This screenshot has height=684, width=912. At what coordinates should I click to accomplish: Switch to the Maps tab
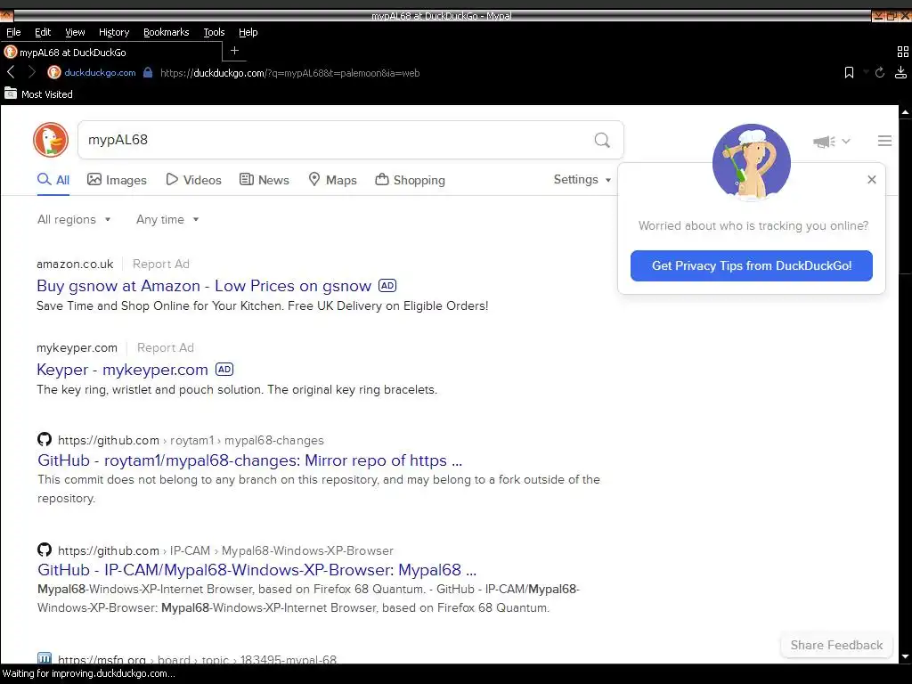pos(333,180)
